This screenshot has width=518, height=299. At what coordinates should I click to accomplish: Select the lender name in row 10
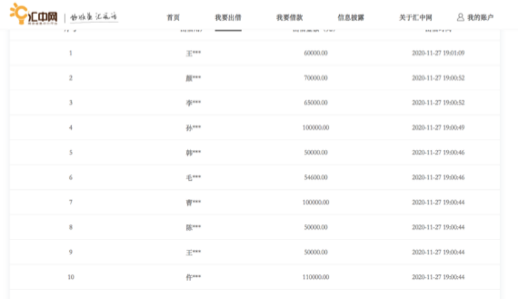pyautogui.click(x=193, y=277)
